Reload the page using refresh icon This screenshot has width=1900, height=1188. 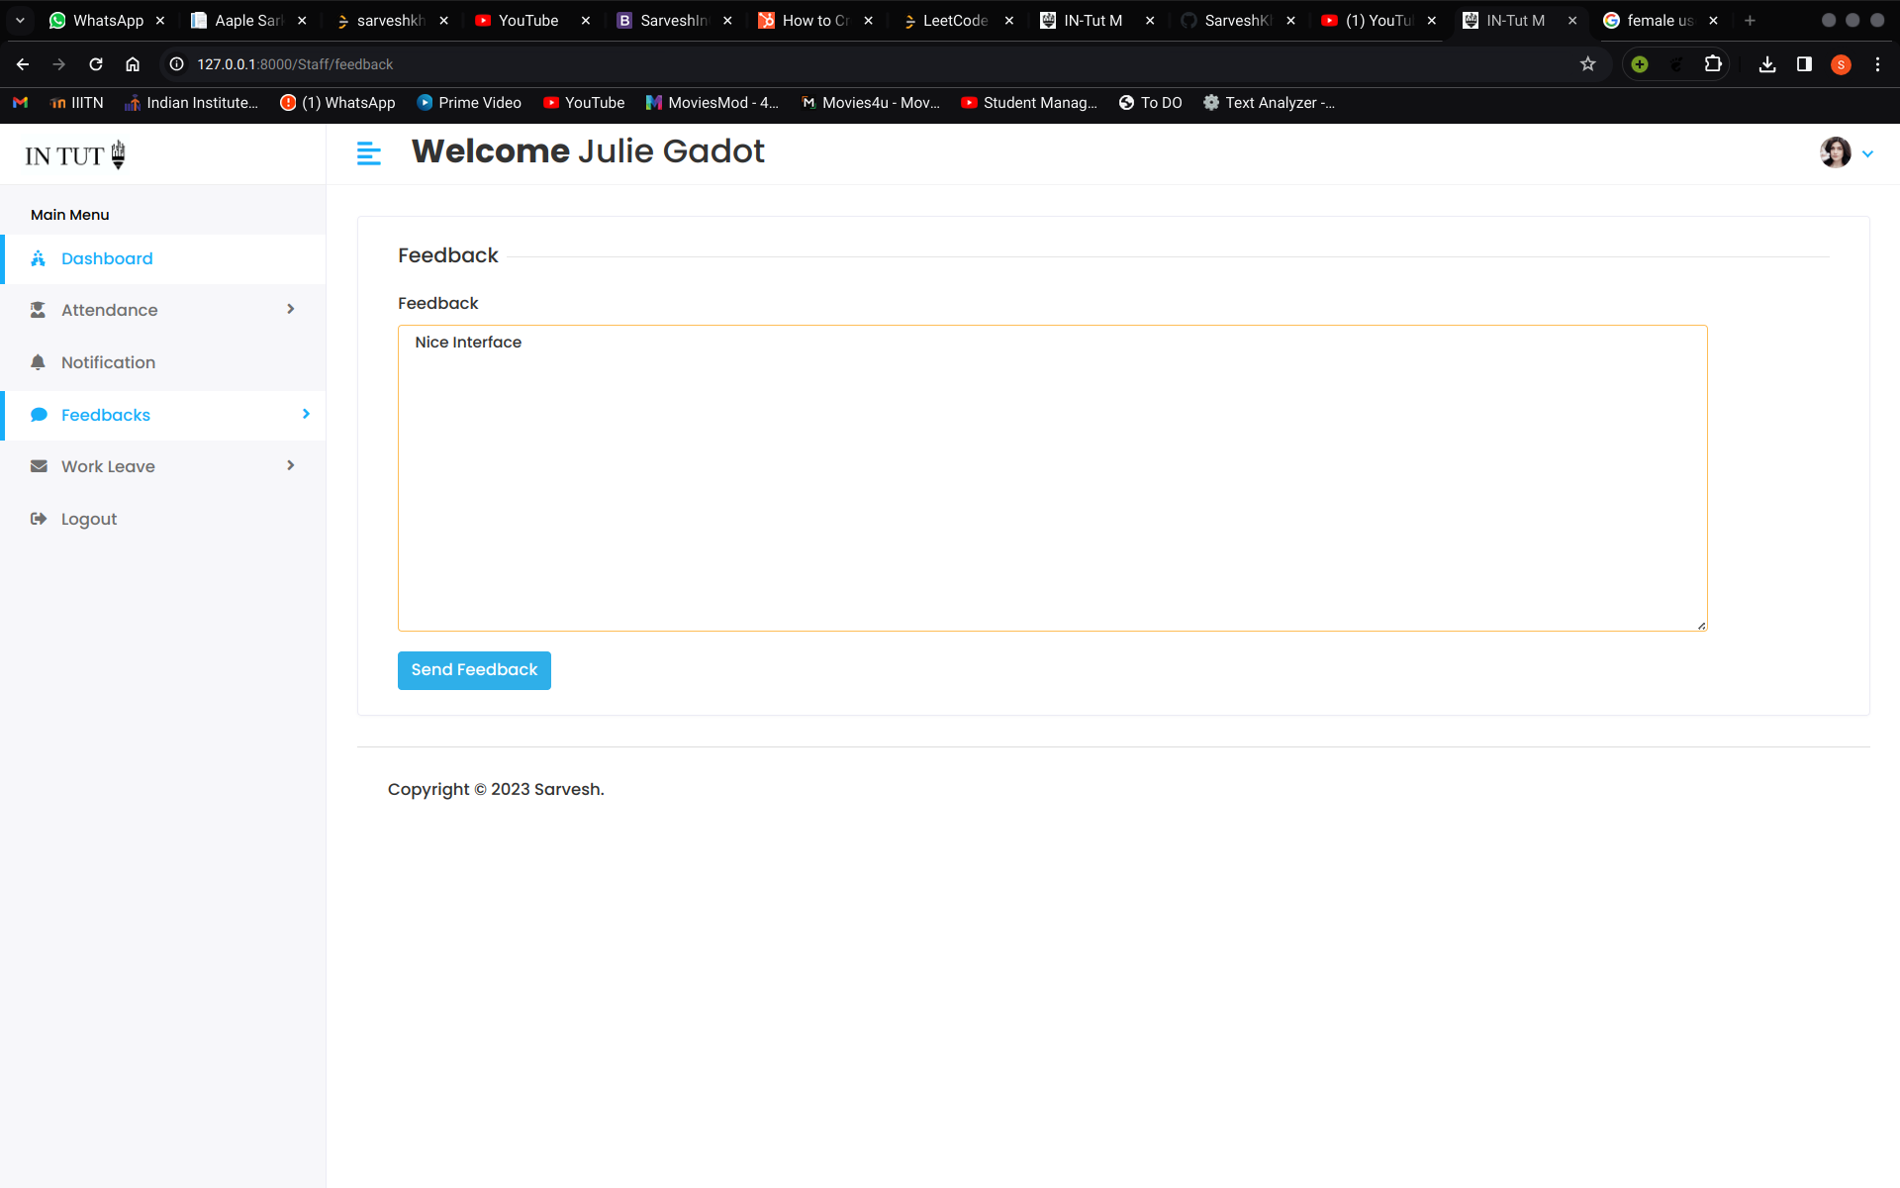(96, 64)
